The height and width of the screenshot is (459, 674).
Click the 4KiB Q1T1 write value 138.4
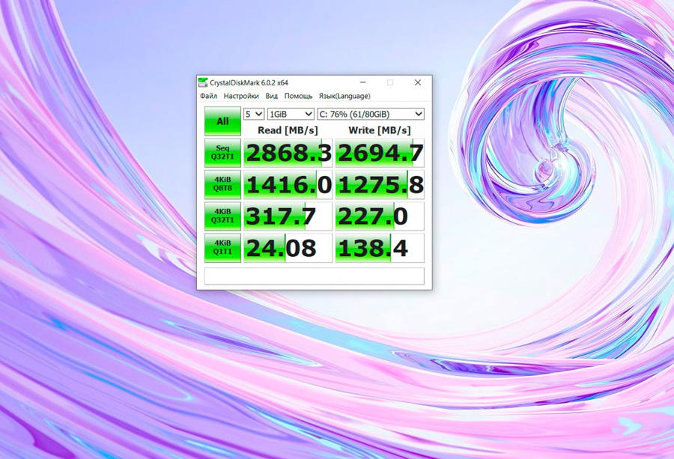click(x=380, y=248)
